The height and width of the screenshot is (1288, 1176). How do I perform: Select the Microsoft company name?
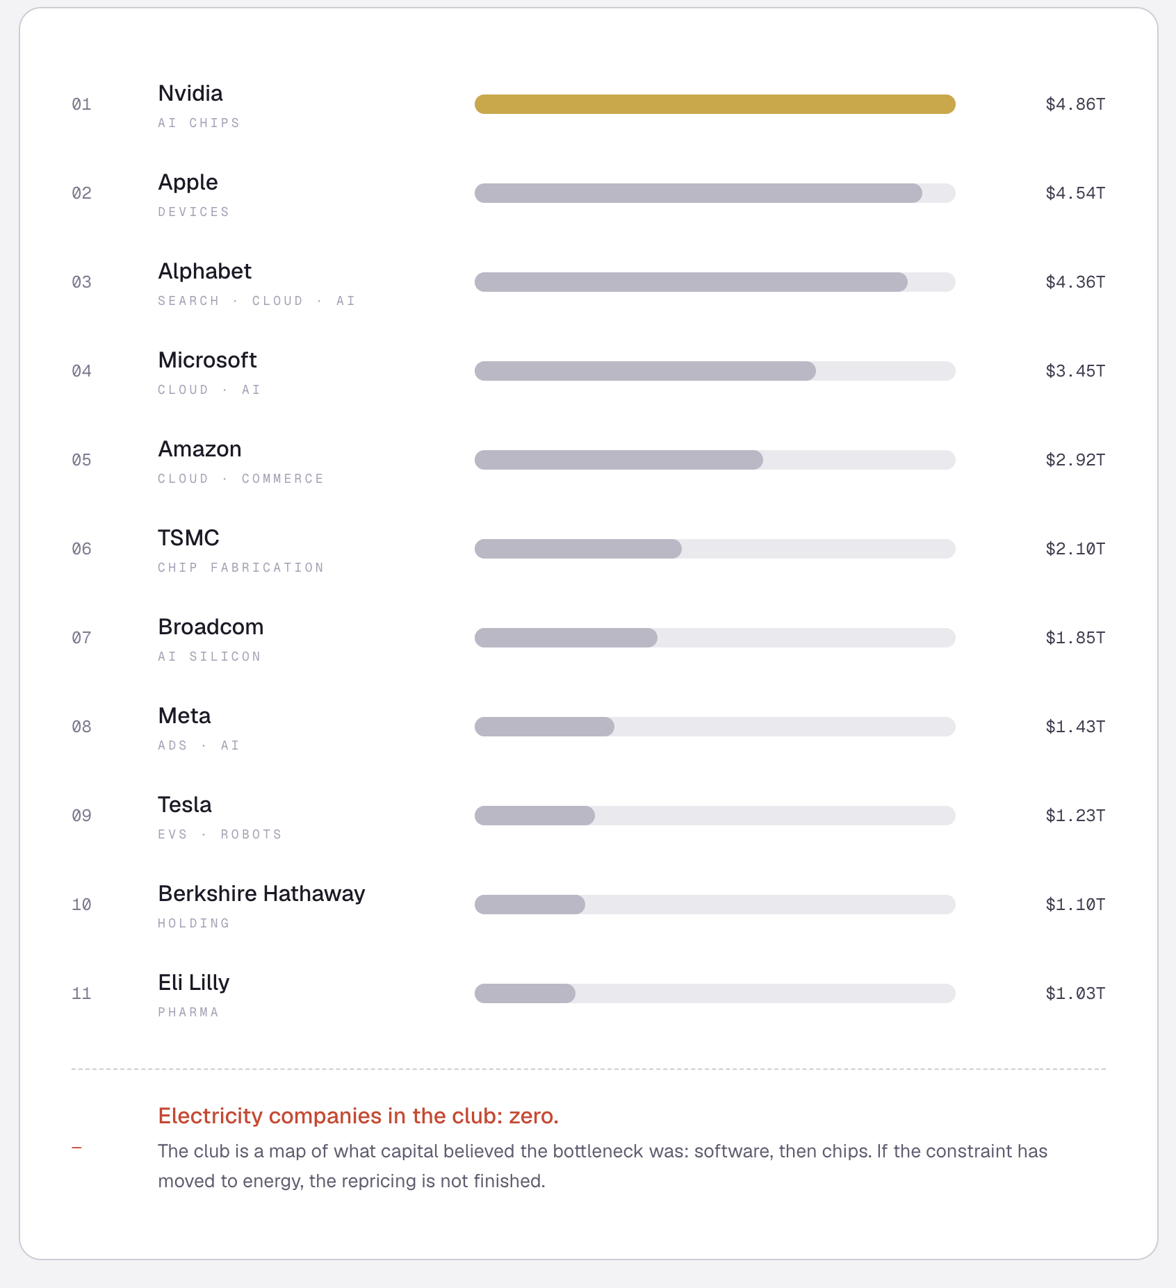pos(208,360)
